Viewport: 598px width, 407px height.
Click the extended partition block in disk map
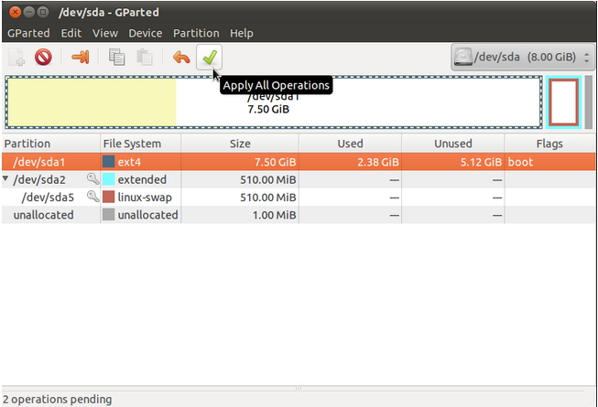click(x=564, y=102)
